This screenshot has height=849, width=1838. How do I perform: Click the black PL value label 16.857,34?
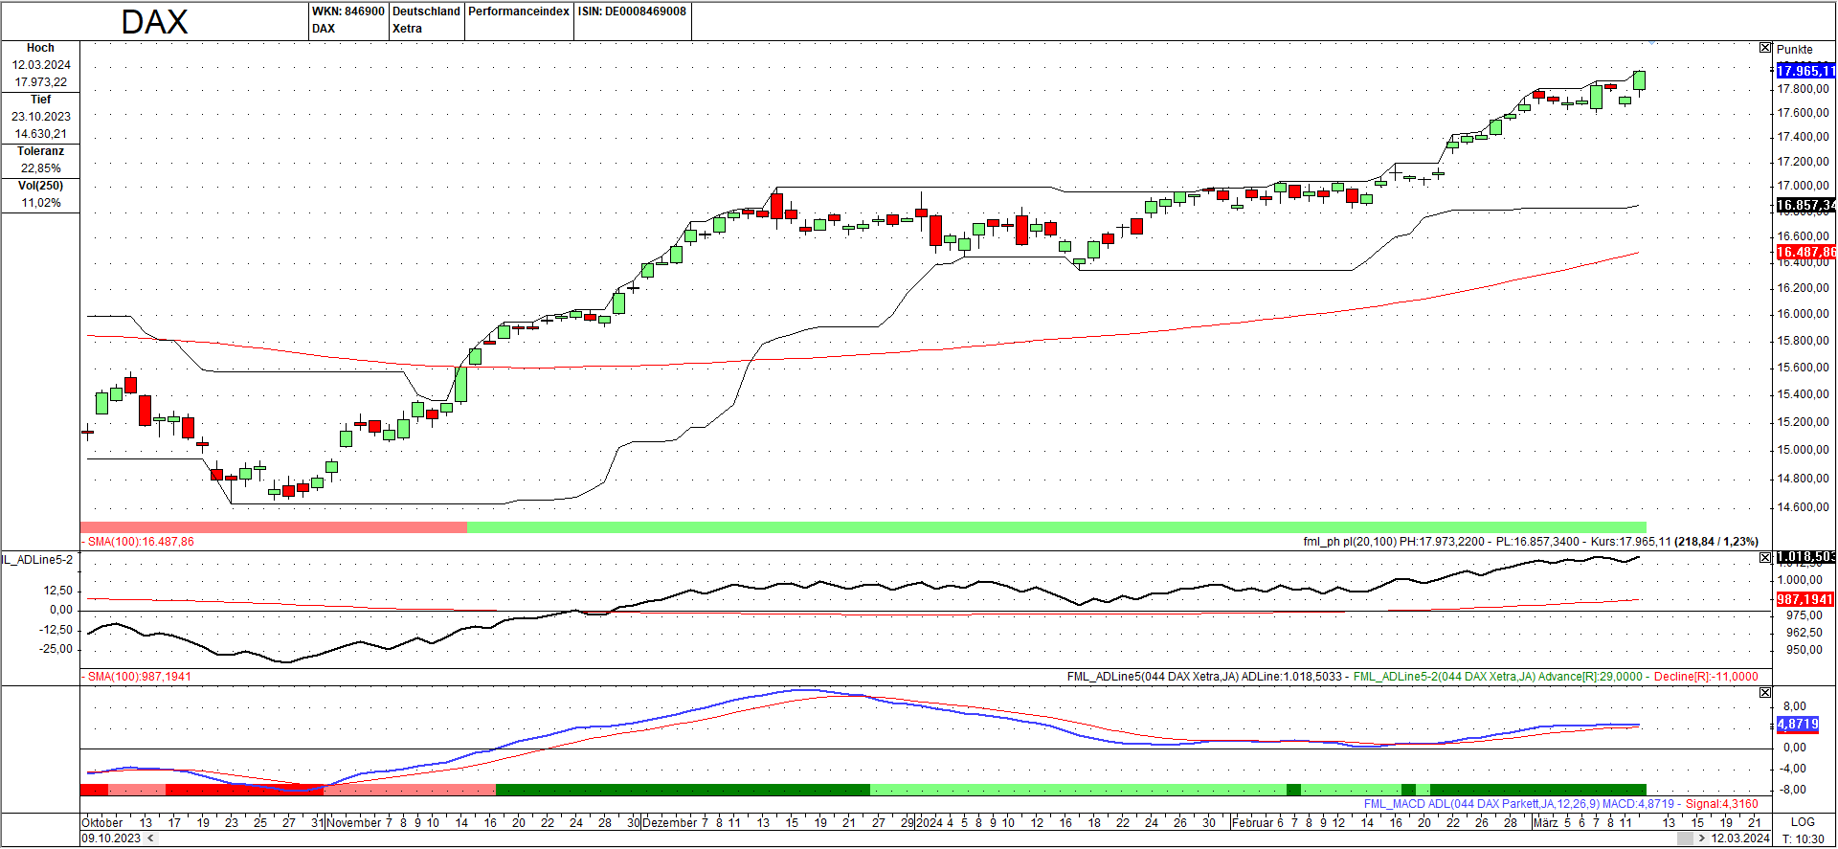pyautogui.click(x=1804, y=206)
